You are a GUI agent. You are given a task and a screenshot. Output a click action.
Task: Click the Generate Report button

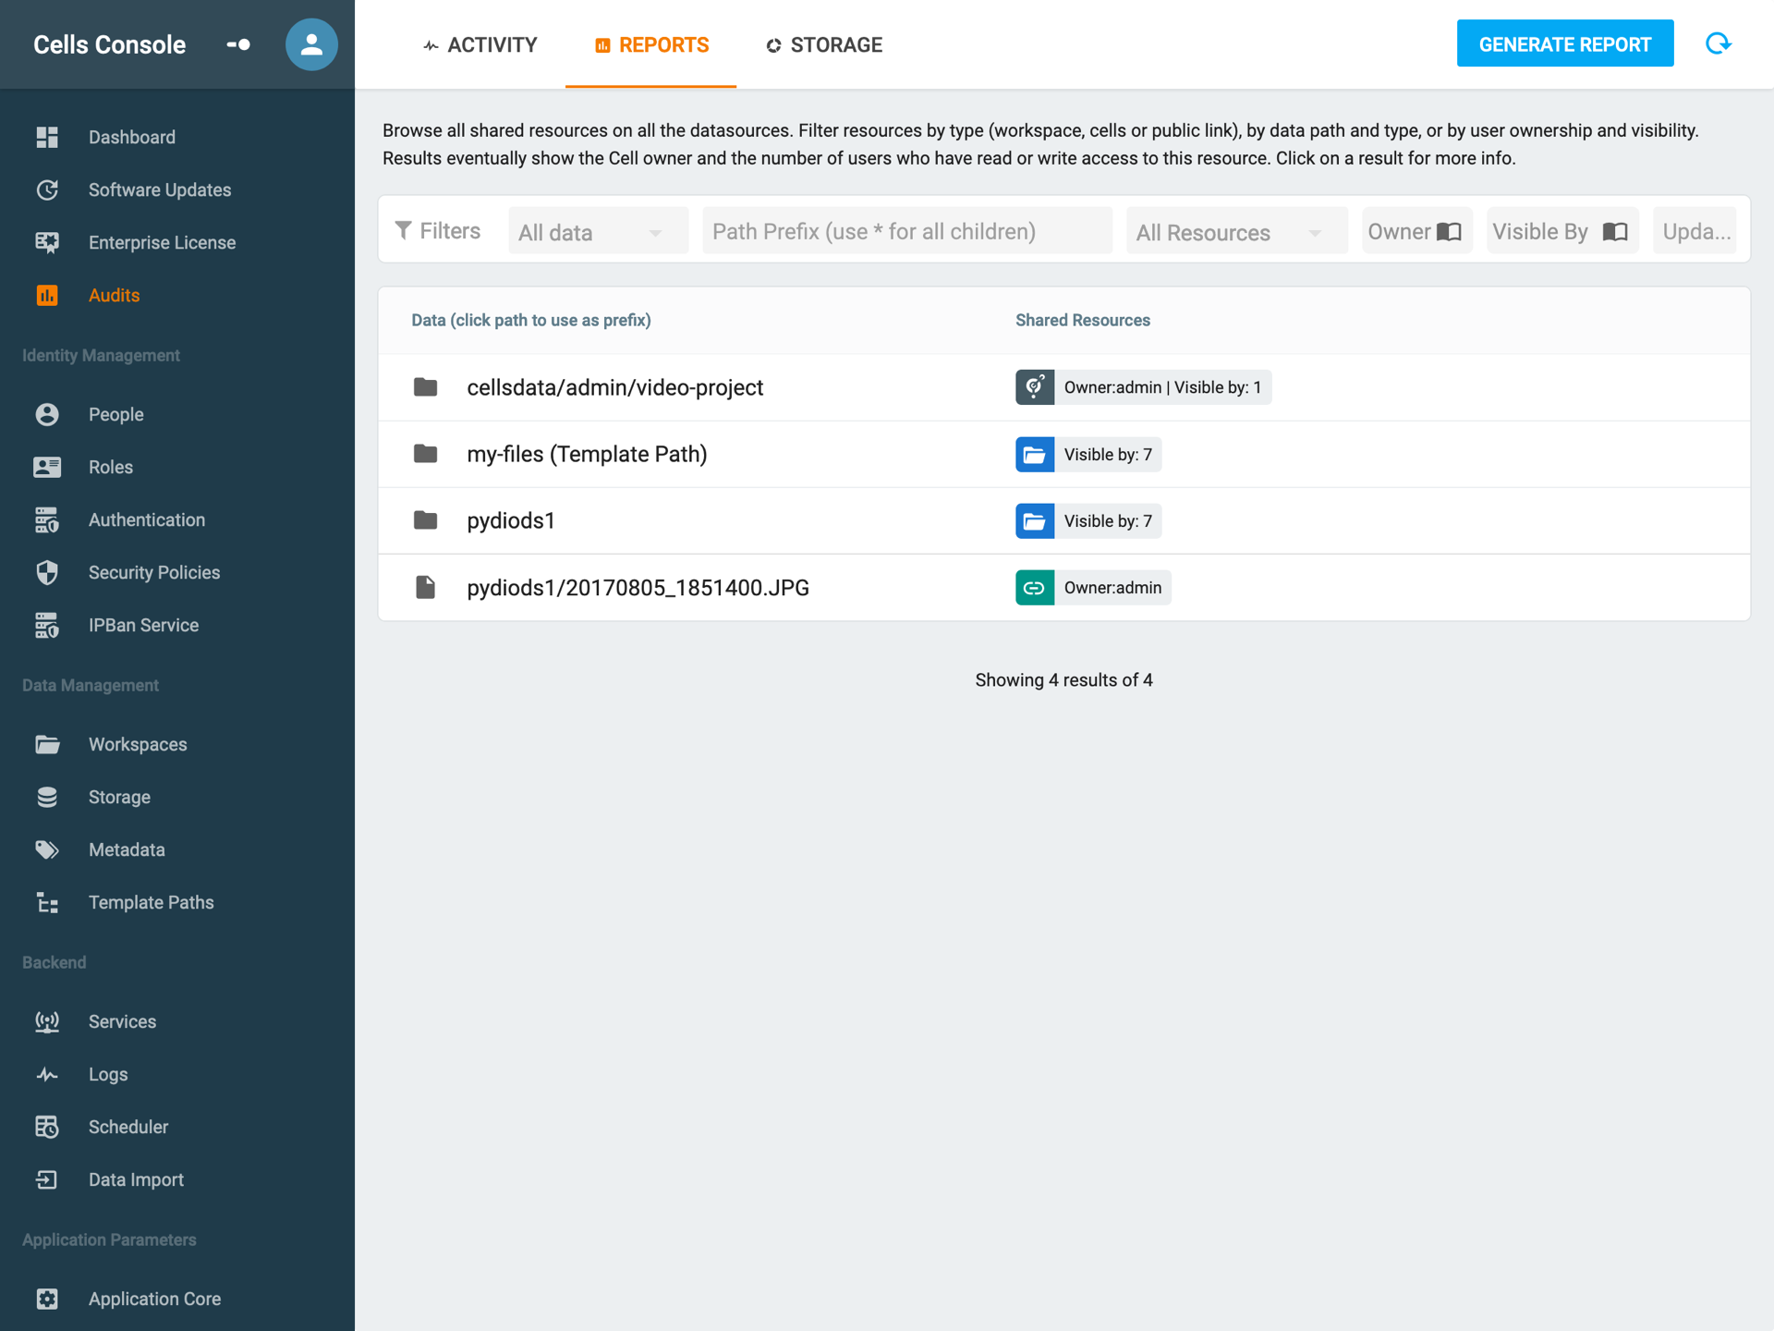pyautogui.click(x=1565, y=43)
